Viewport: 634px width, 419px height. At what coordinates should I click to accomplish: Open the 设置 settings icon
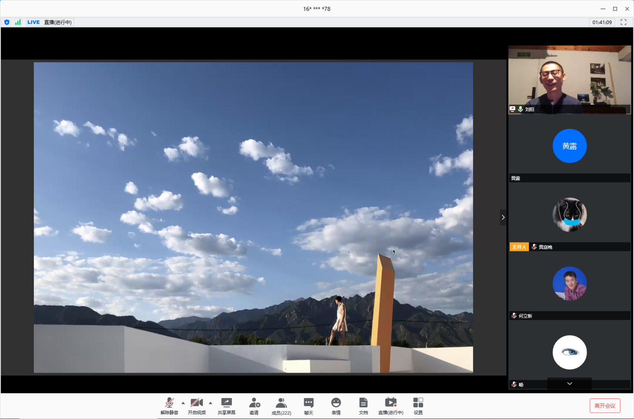point(418,403)
